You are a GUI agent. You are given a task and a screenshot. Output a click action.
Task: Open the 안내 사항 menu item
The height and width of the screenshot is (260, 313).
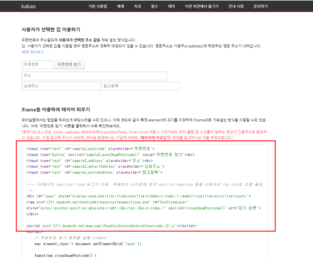[x=236, y=6]
